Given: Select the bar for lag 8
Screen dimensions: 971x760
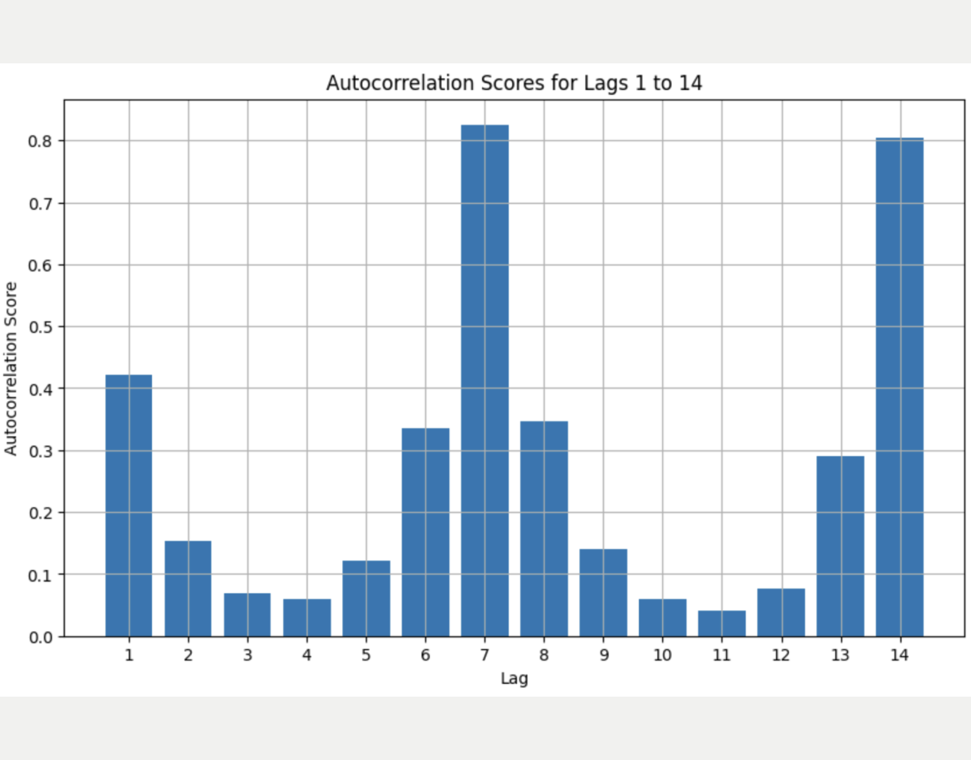Looking at the screenshot, I should pos(544,529).
